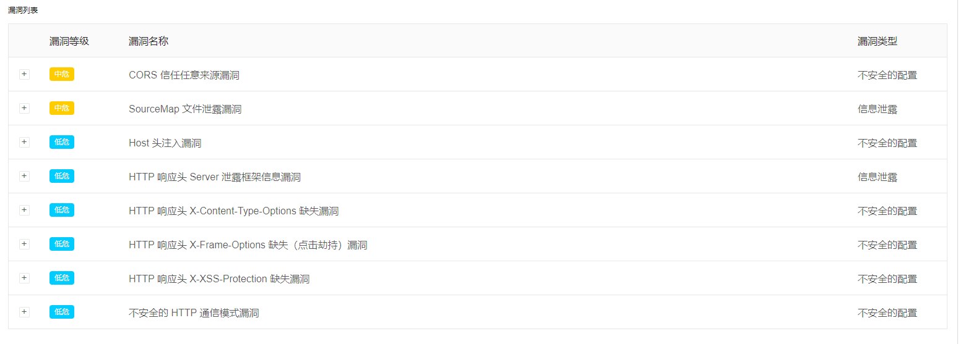Expand the SourceMap 文件泄露漏洞 row
The height and width of the screenshot is (344, 971).
tap(24, 108)
